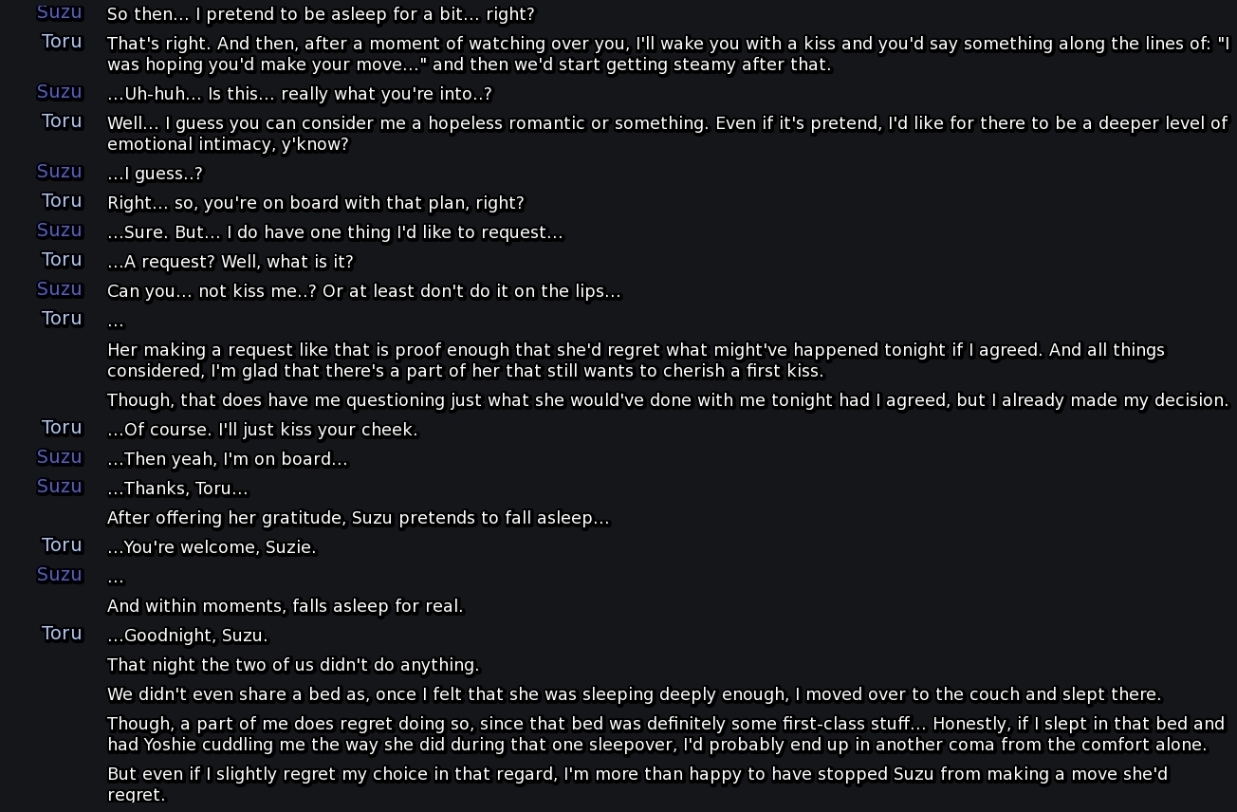Select "And within moments, falls asleep for real."

coord(286,606)
